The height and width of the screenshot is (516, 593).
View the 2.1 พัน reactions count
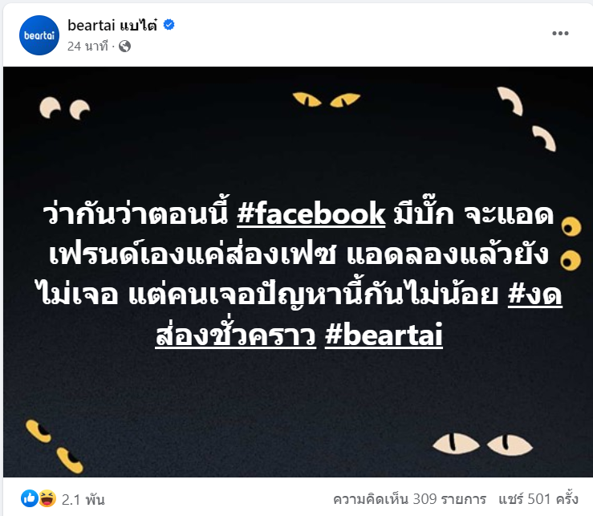coord(83,500)
